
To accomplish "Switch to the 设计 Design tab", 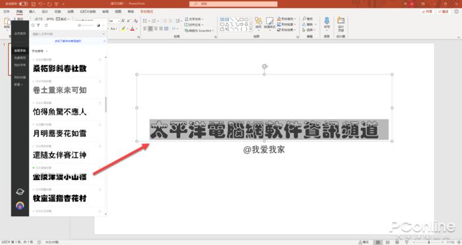I will point(45,11).
